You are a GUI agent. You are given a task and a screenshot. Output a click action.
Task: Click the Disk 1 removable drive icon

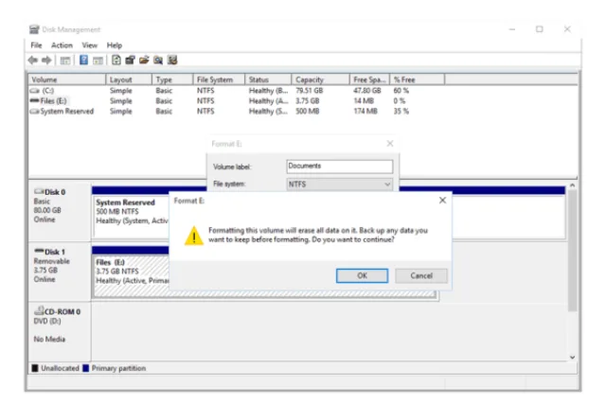tap(39, 252)
